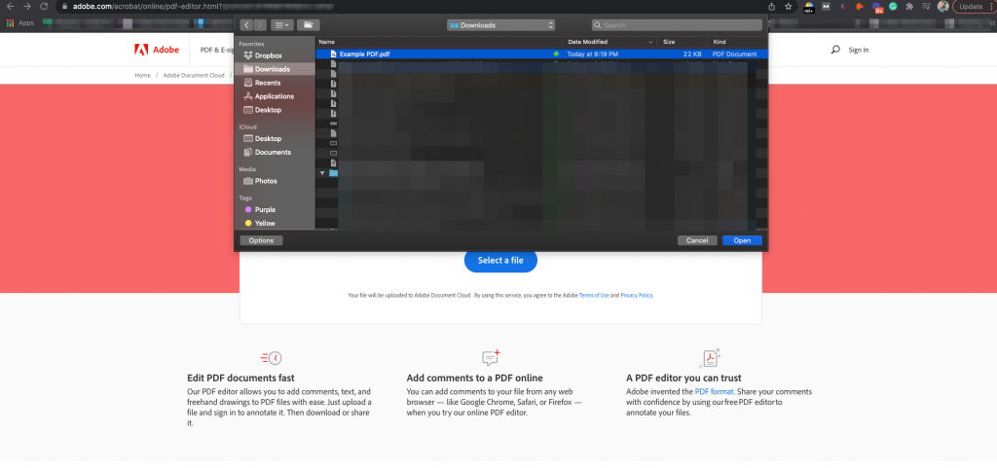Open the Terms of Use link

tap(594, 295)
